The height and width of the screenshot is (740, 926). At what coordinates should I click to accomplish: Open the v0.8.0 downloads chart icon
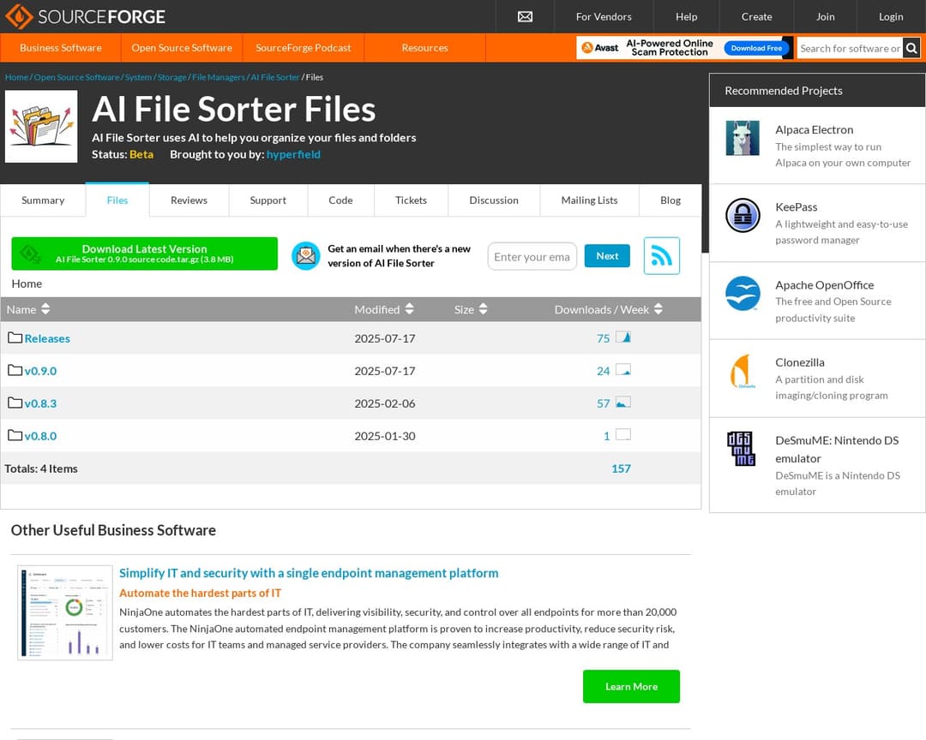623,434
